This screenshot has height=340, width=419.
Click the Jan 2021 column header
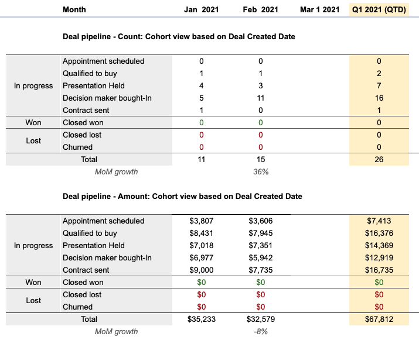pos(201,9)
